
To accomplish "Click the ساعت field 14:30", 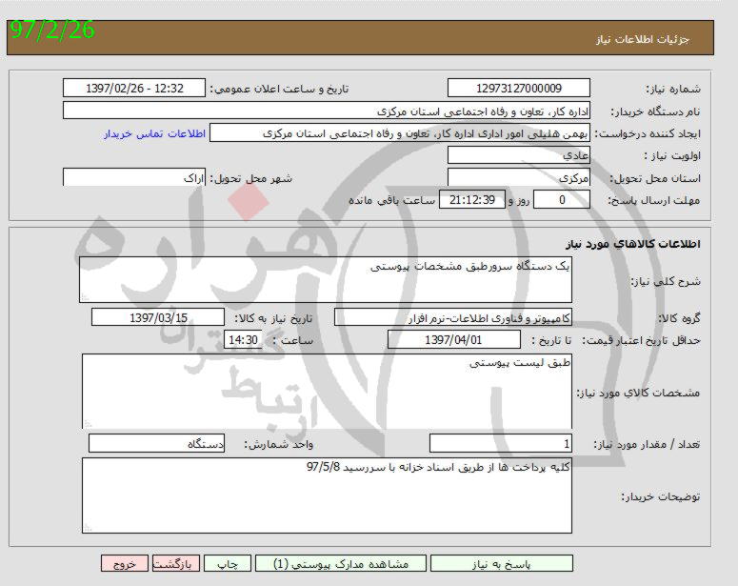I will [x=243, y=339].
